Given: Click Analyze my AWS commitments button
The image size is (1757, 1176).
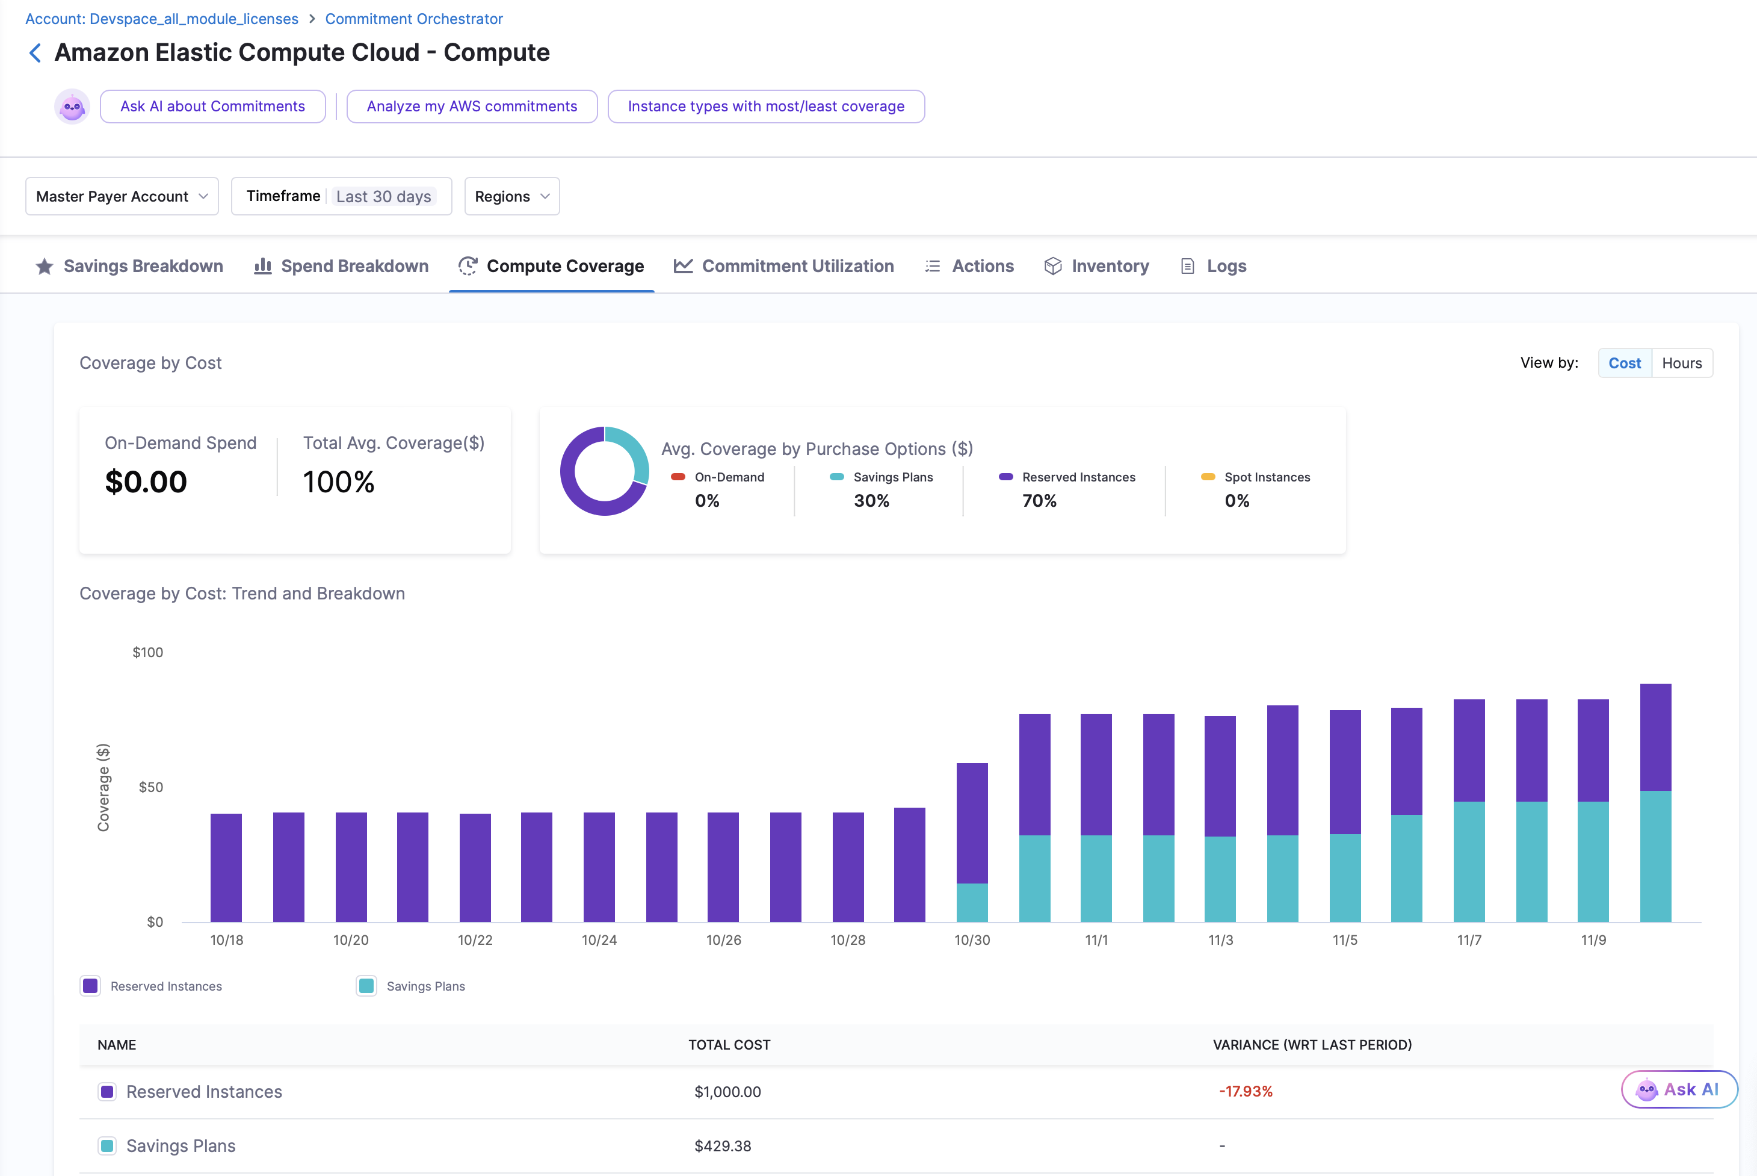Looking at the screenshot, I should point(472,107).
